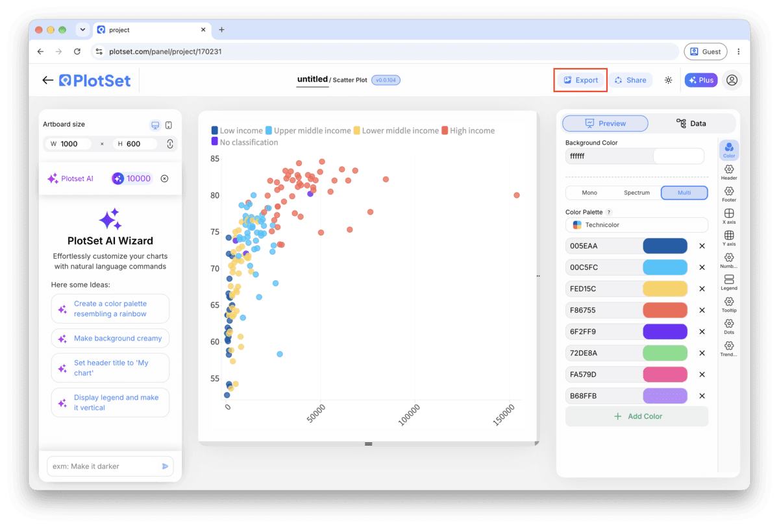Click the artboard height input field
Screen dimensions: 779x528
tap(135, 144)
